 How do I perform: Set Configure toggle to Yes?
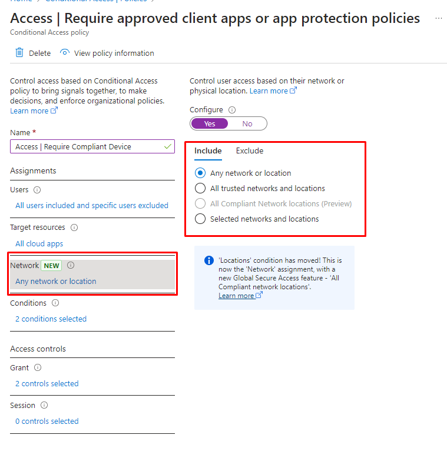[x=210, y=123]
